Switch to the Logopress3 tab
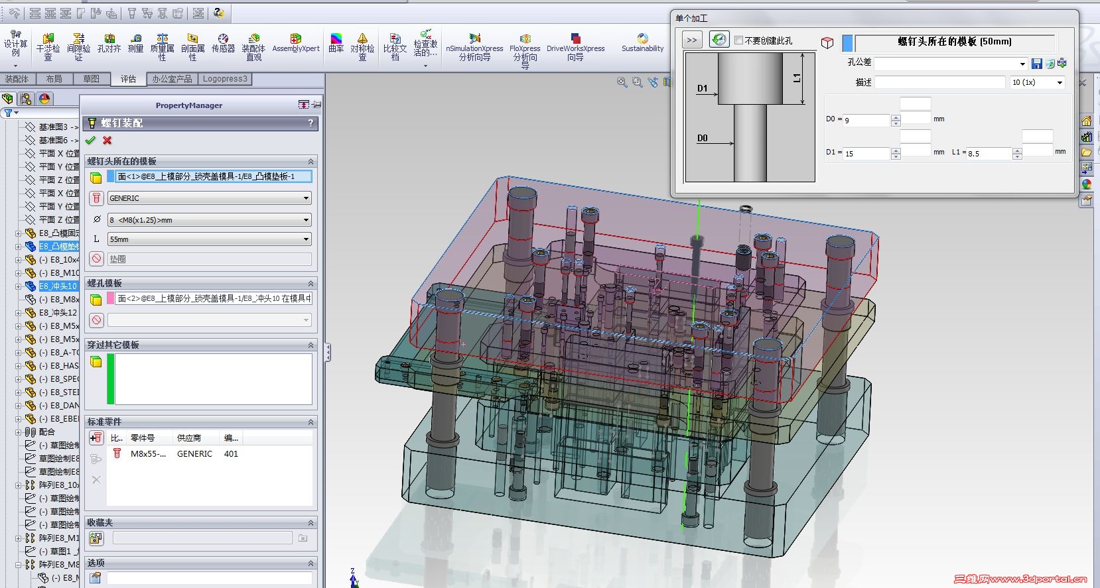Image resolution: width=1100 pixels, height=588 pixels. click(225, 79)
